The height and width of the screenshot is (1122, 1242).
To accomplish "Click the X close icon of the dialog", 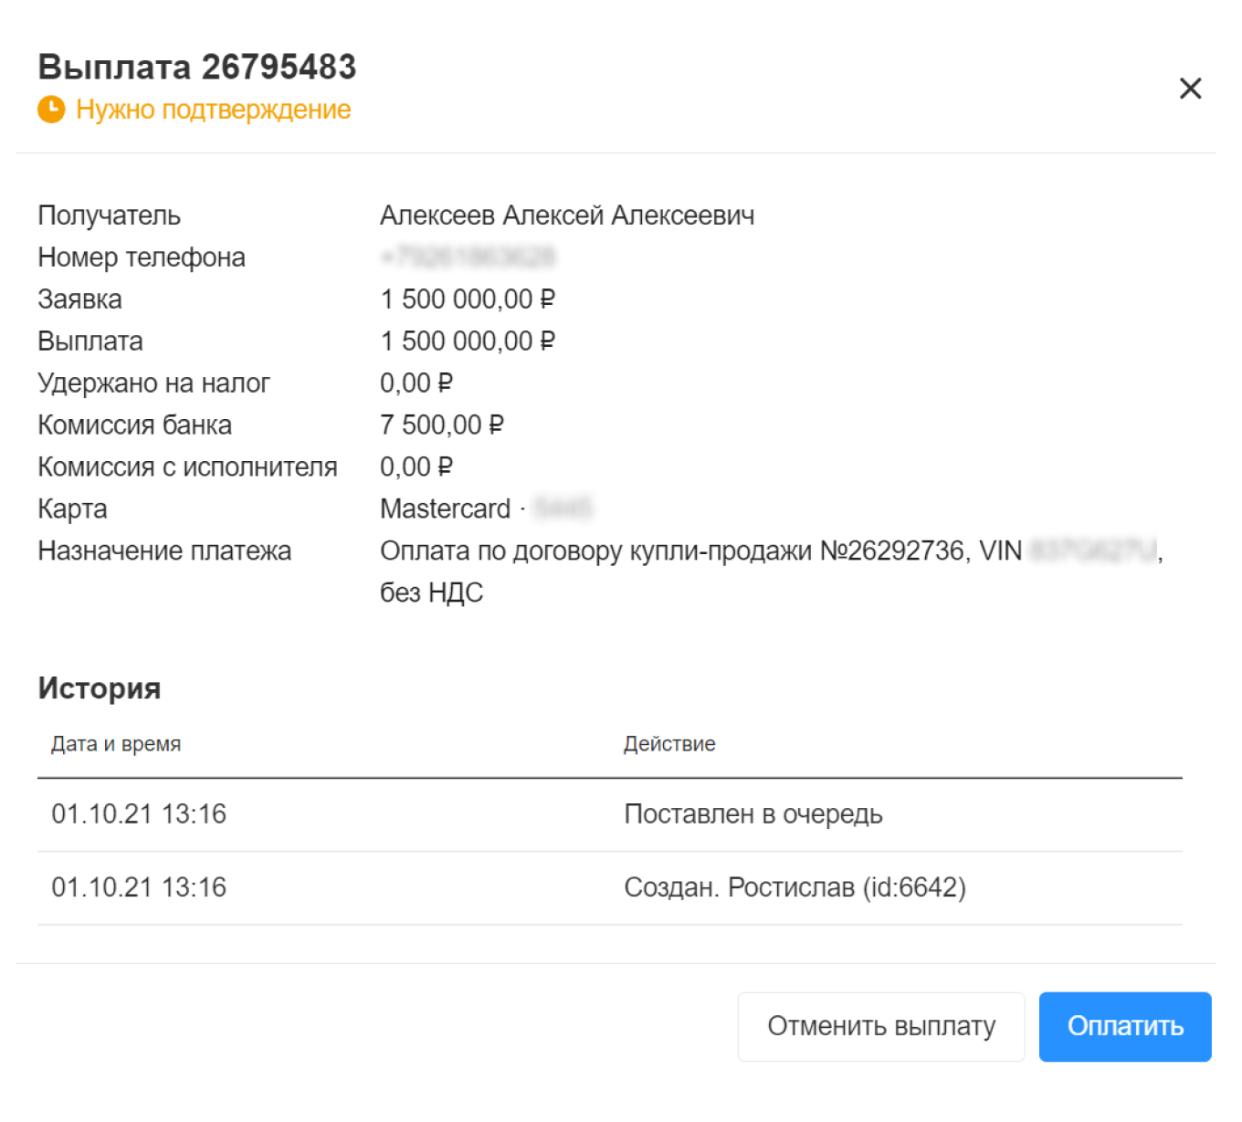I will click(1190, 89).
